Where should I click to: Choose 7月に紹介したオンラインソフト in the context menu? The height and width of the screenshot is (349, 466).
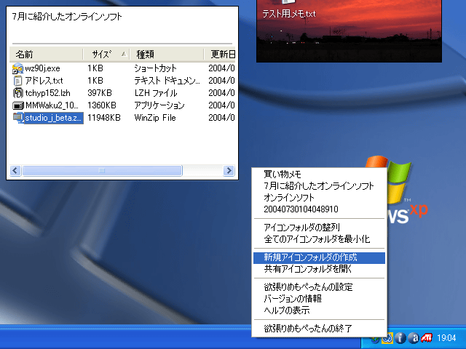point(319,186)
